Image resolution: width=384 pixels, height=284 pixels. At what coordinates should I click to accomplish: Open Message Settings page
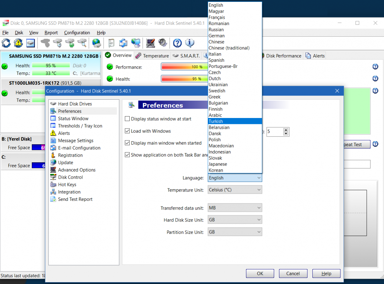click(76, 141)
